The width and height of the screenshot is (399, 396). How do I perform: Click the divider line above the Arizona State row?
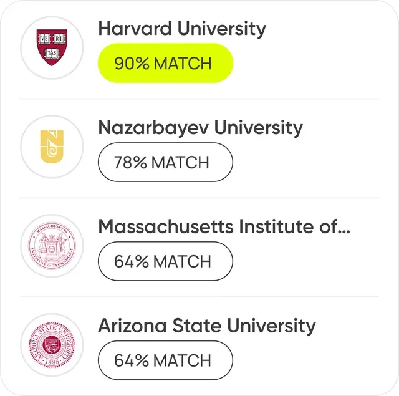pyautogui.click(x=199, y=297)
